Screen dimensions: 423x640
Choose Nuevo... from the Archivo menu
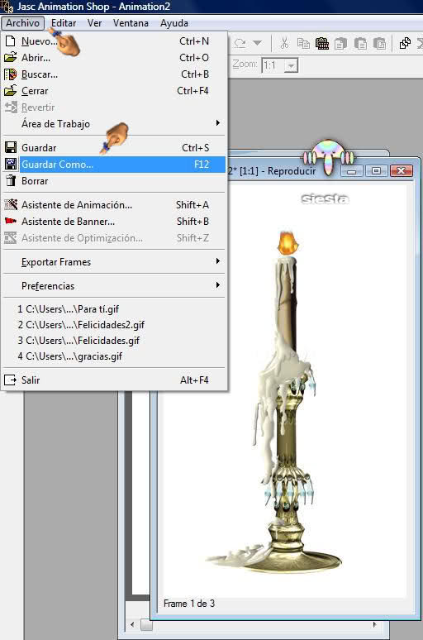coord(114,41)
